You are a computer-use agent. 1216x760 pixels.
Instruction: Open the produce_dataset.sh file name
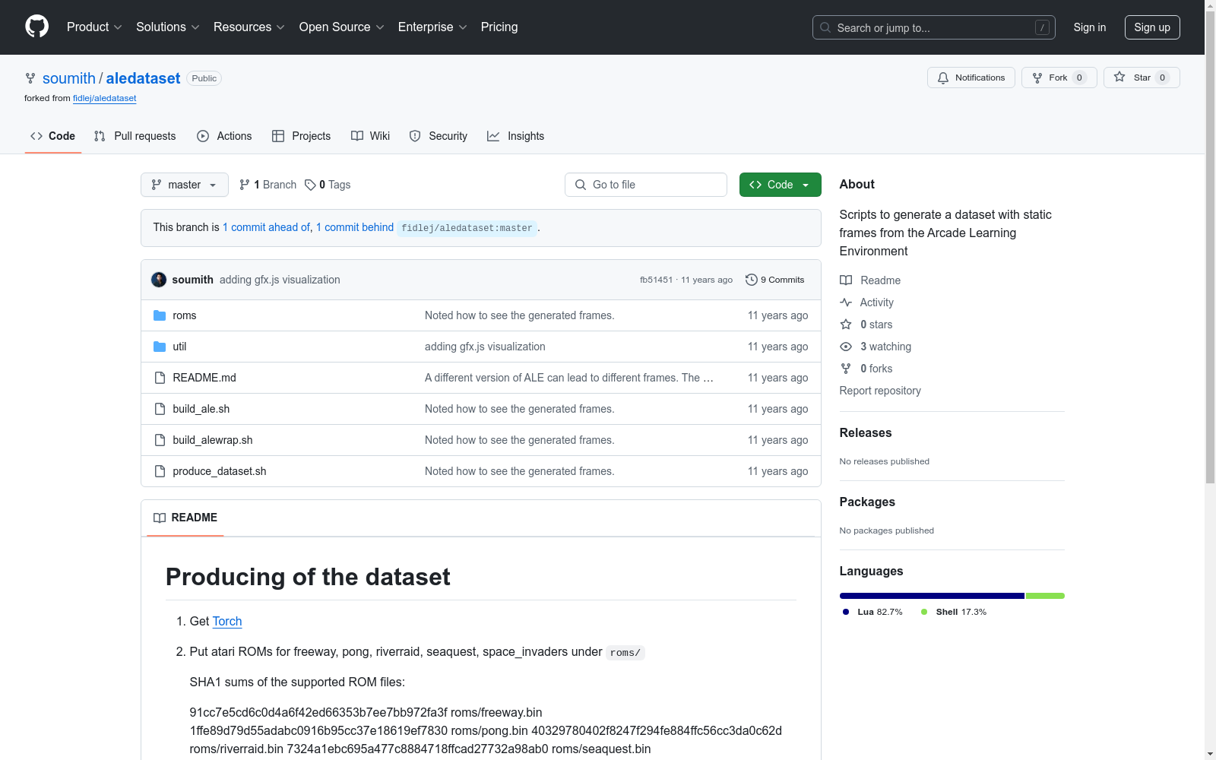[220, 471]
